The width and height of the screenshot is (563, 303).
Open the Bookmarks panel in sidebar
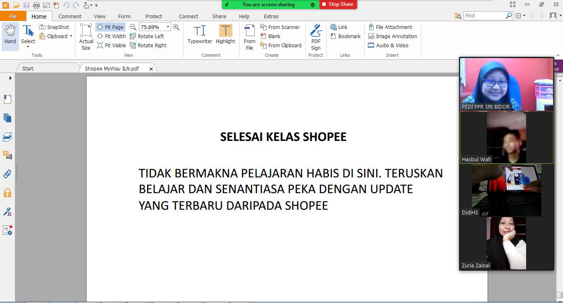click(7, 99)
